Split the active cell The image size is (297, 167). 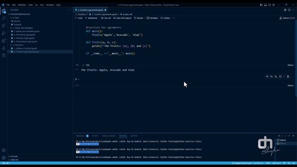(280, 77)
